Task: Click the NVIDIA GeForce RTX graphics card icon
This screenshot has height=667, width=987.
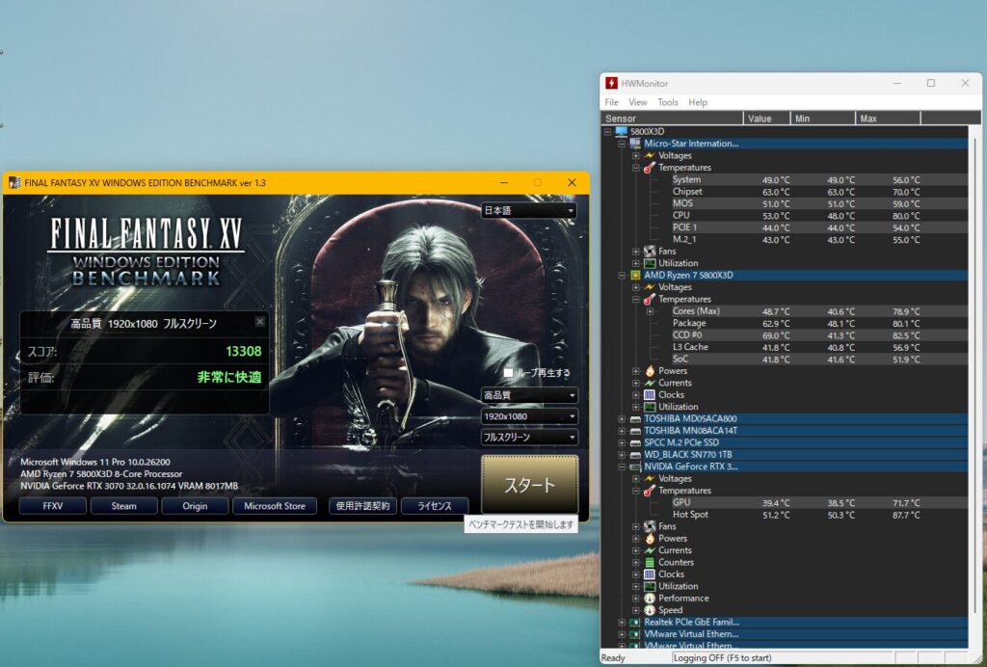Action: pos(635,467)
